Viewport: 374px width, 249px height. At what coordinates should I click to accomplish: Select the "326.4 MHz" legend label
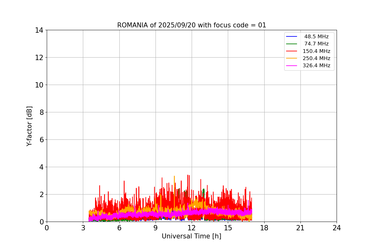click(316, 66)
